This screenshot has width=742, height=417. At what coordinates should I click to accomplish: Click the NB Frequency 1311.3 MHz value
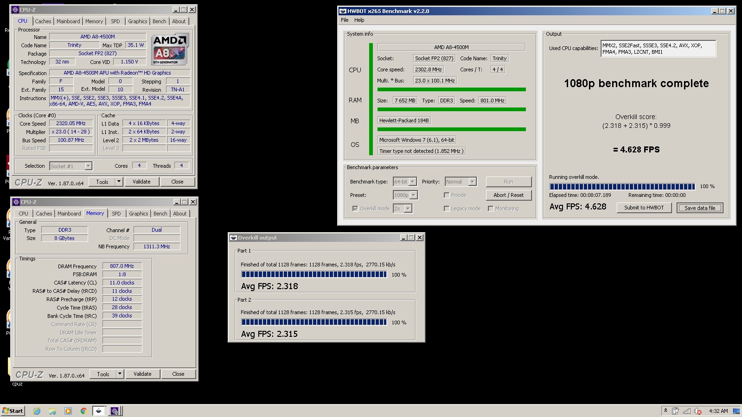[157, 246]
